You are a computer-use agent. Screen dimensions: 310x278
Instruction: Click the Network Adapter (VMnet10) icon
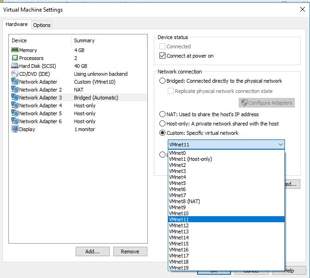tap(15, 81)
